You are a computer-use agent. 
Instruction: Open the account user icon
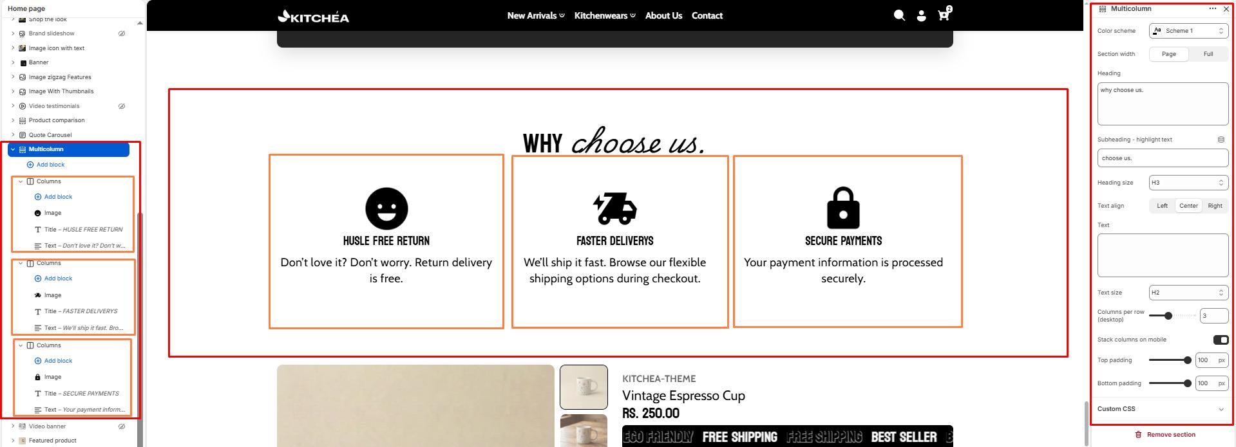click(x=921, y=16)
